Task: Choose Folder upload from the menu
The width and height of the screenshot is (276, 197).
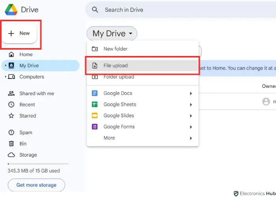Action: [118, 77]
